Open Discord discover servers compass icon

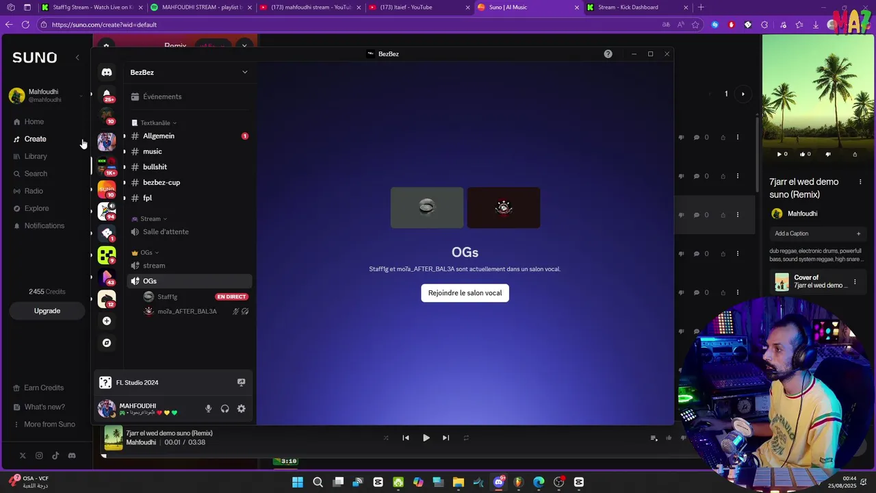point(107,342)
